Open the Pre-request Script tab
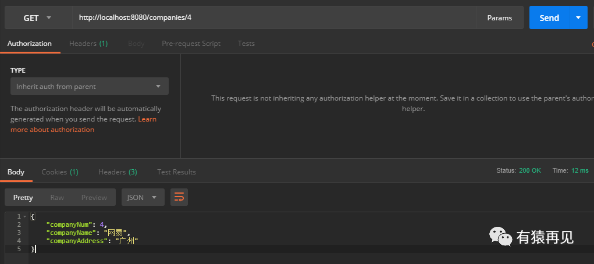Viewport: 594px width, 264px height. click(x=191, y=44)
